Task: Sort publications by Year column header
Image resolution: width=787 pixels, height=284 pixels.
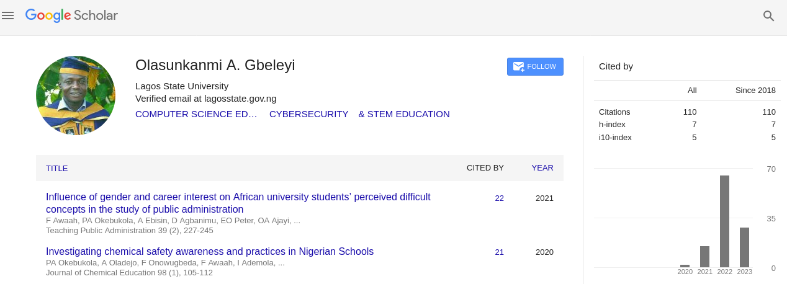Action: [542, 167]
